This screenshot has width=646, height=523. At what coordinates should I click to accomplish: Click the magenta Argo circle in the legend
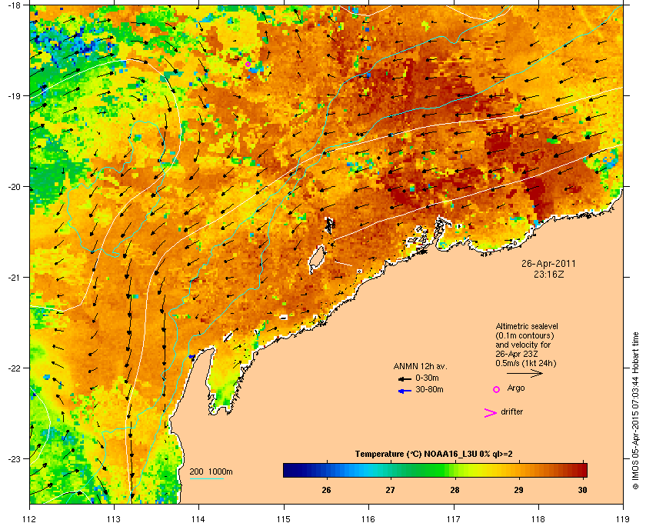pos(497,389)
